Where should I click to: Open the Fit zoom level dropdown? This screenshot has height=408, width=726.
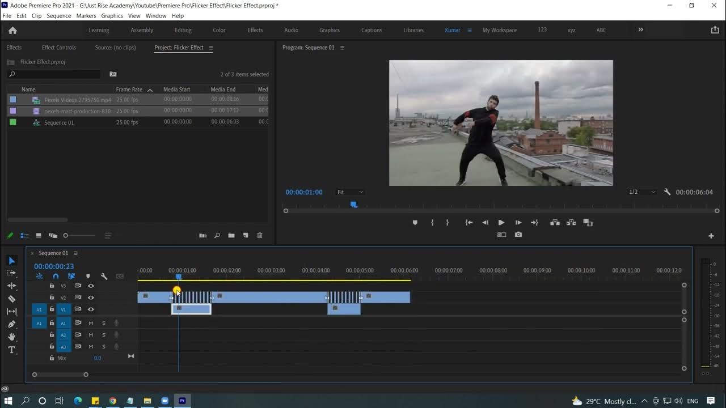pyautogui.click(x=350, y=192)
